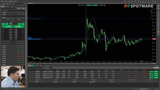Click the first icon in the chart toolbar
The height and width of the screenshot is (90, 160).
[x=79, y=5]
